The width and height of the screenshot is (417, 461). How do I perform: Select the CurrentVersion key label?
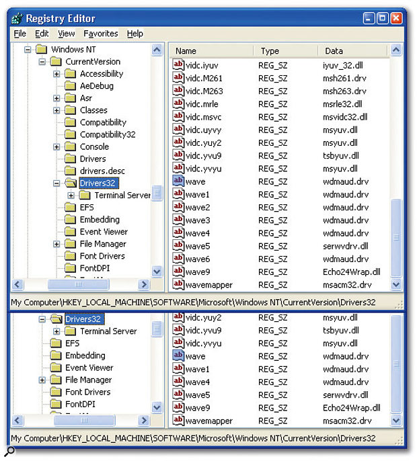[93, 62]
